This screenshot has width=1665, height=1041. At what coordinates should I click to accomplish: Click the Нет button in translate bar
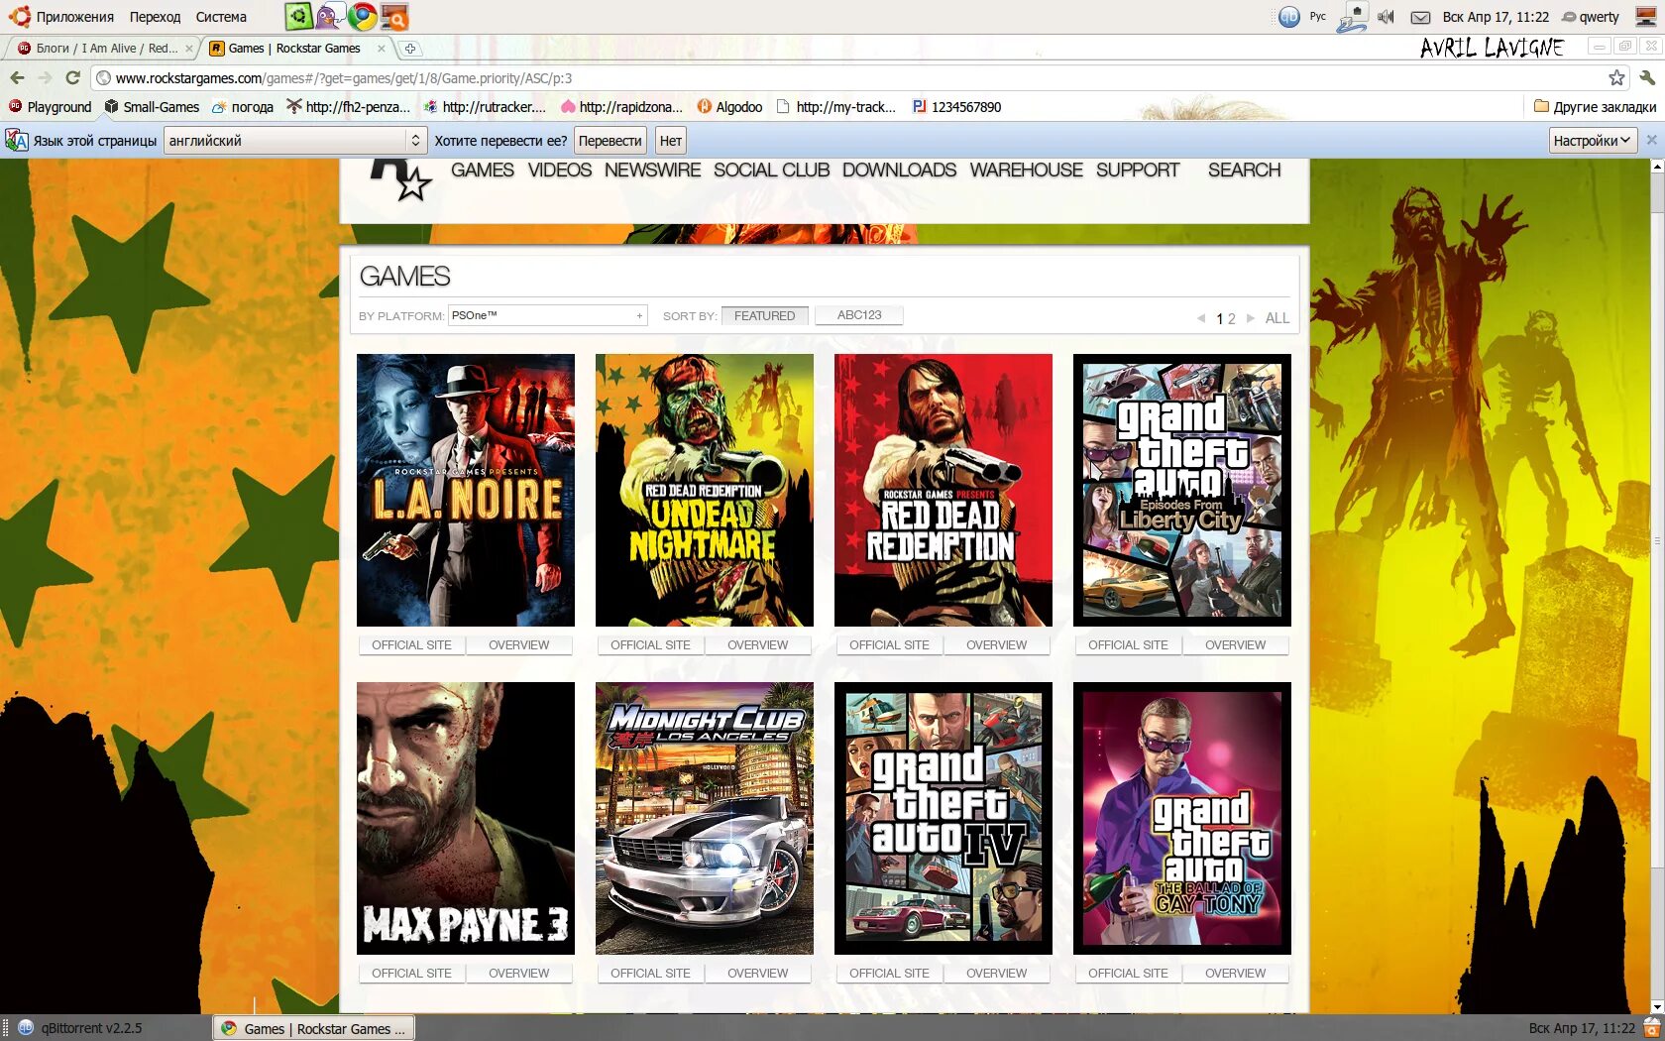(x=670, y=141)
